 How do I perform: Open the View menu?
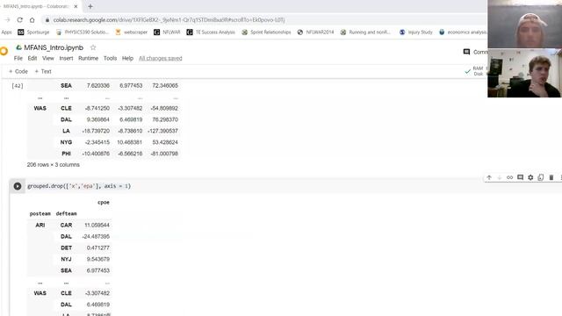click(48, 59)
